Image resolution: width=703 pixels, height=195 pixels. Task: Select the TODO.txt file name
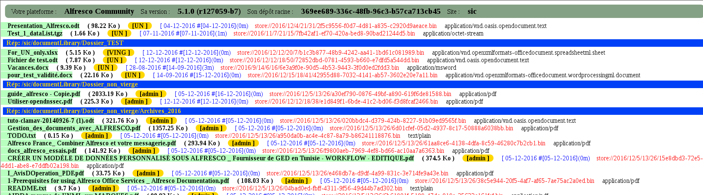point(22,136)
